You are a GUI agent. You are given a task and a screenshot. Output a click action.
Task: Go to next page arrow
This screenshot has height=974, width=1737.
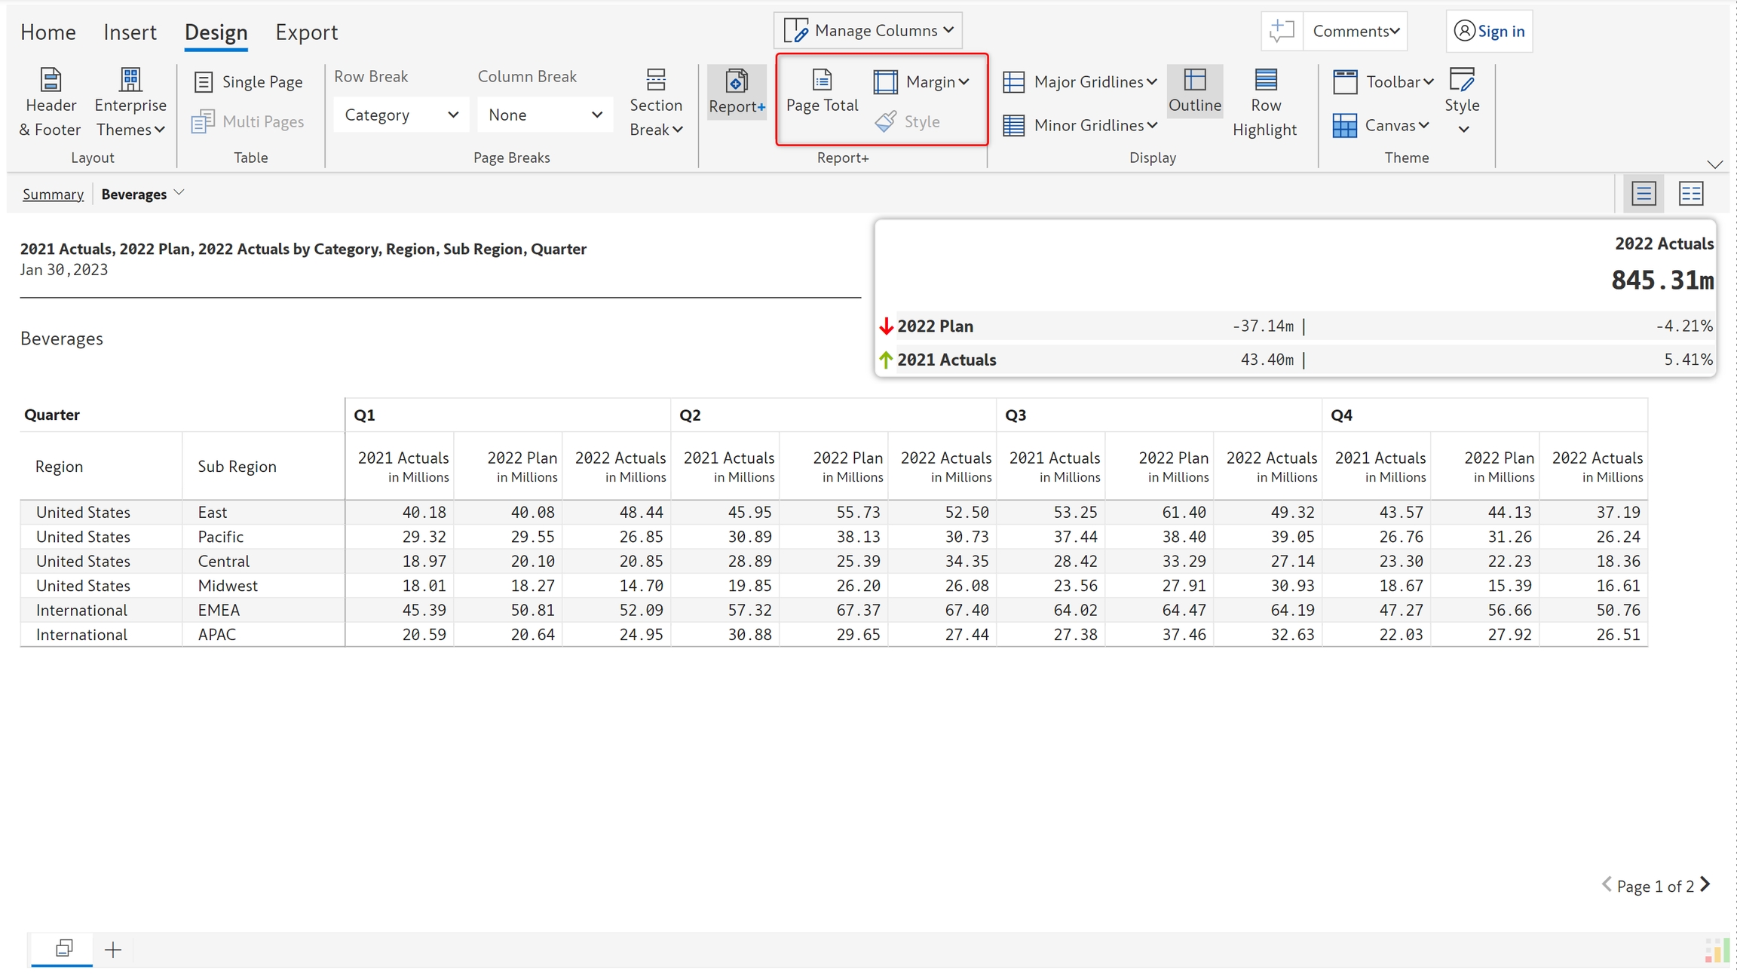1706,884
